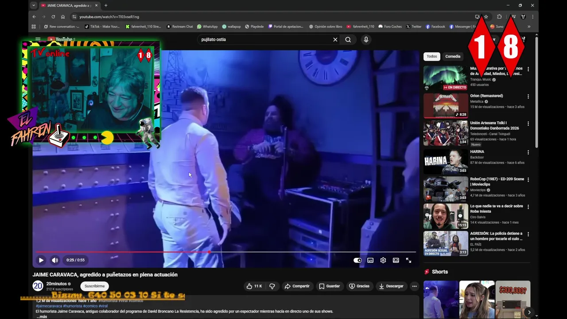
Task: Open options menu for RoboCop ED-209 video
Action: [x=528, y=180]
